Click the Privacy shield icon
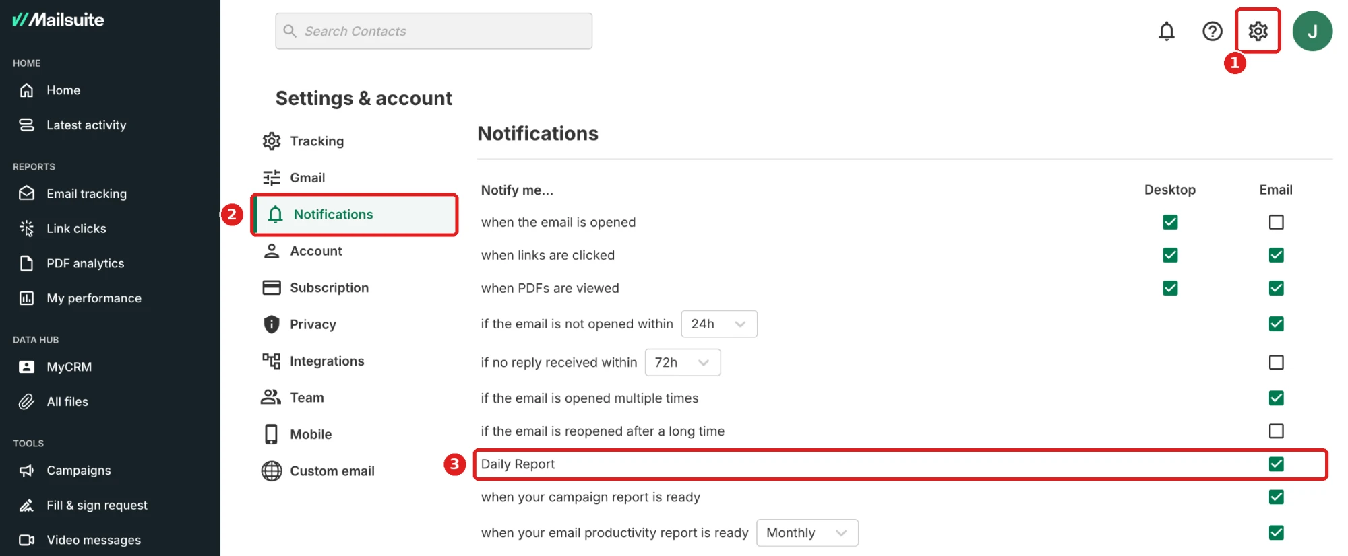This screenshot has height=556, width=1348. 271,324
